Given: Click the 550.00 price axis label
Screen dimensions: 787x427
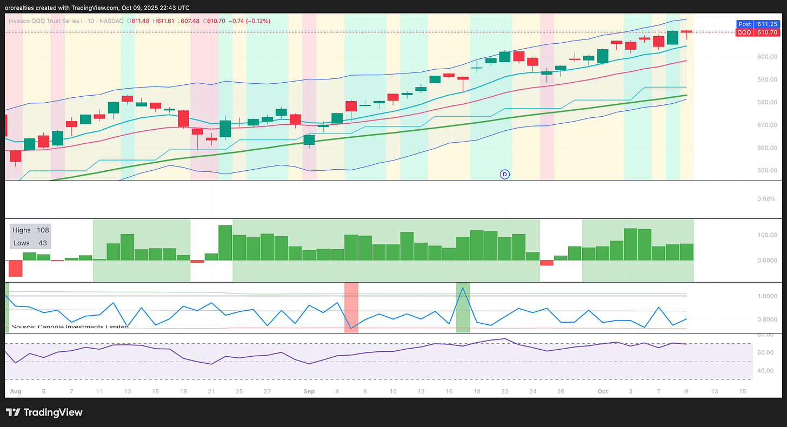Looking at the screenshot, I should 766,170.
